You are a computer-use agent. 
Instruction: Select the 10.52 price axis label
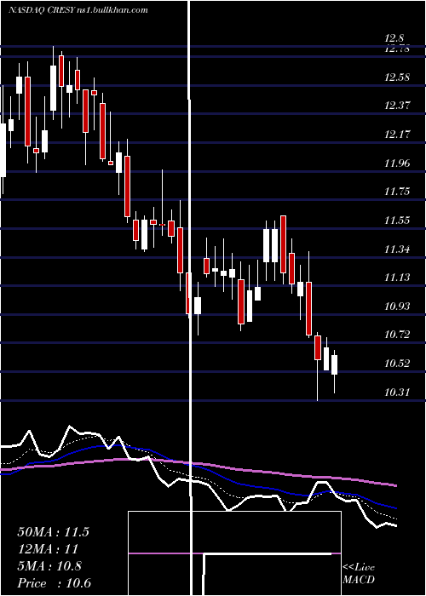pyautogui.click(x=397, y=364)
